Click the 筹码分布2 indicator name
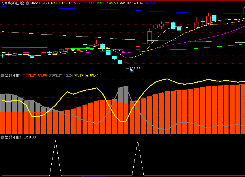This screenshot has width=245, height=177. (x=13, y=137)
